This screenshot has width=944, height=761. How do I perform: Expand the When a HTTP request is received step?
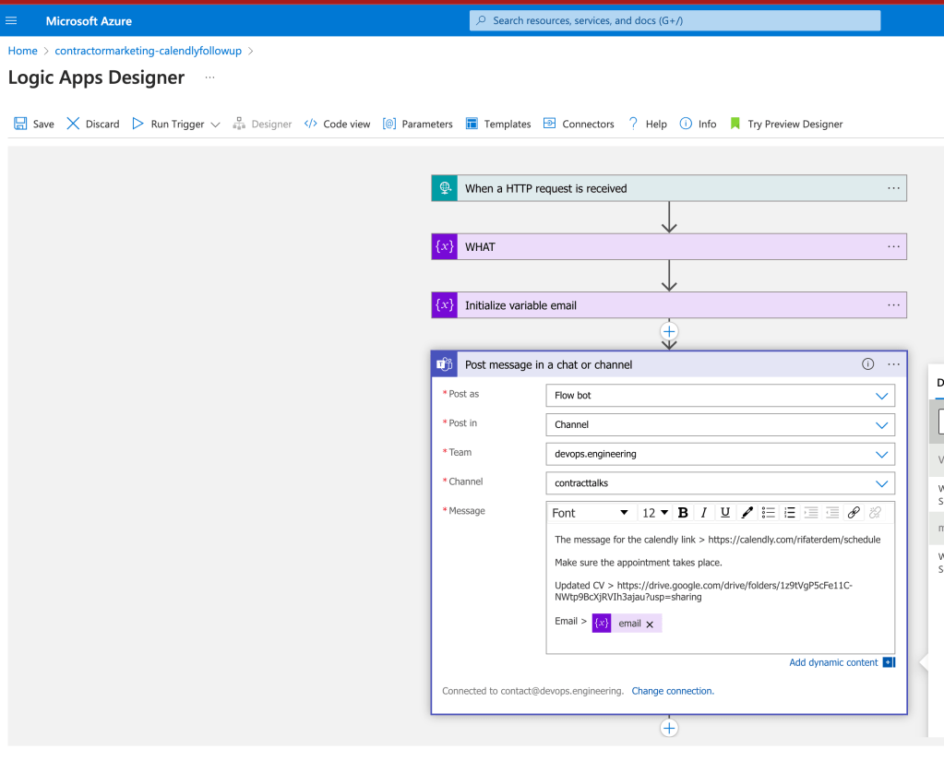pyautogui.click(x=668, y=188)
